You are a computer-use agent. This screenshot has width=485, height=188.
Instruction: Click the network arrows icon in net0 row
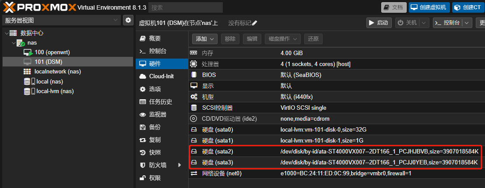(x=193, y=174)
